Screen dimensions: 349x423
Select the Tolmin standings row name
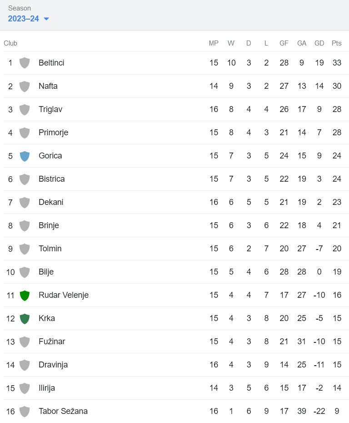[x=50, y=249]
